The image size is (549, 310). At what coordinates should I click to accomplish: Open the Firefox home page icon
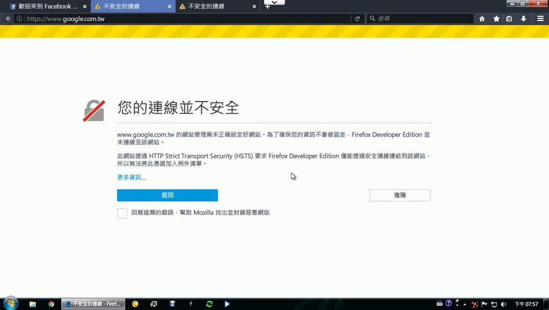[x=482, y=19]
